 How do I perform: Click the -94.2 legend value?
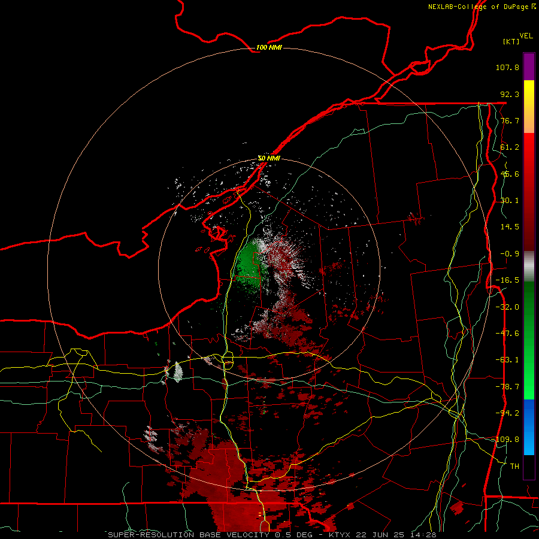click(x=507, y=413)
